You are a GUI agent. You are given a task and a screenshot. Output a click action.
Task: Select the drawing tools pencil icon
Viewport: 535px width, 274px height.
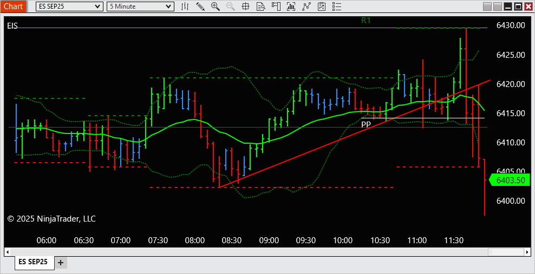pyautogui.click(x=200, y=6)
